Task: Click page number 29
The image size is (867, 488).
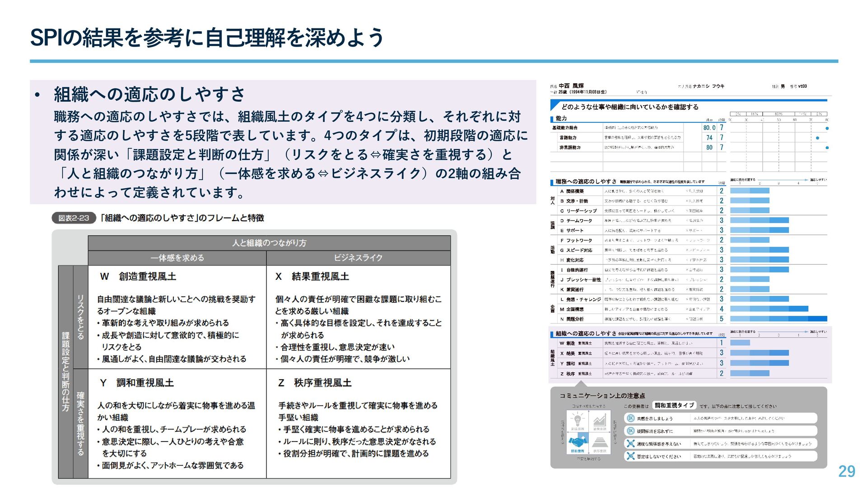Action: point(847,472)
